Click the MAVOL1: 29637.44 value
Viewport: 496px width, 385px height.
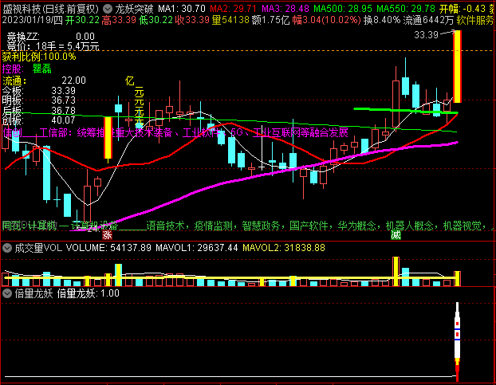pyautogui.click(x=196, y=248)
